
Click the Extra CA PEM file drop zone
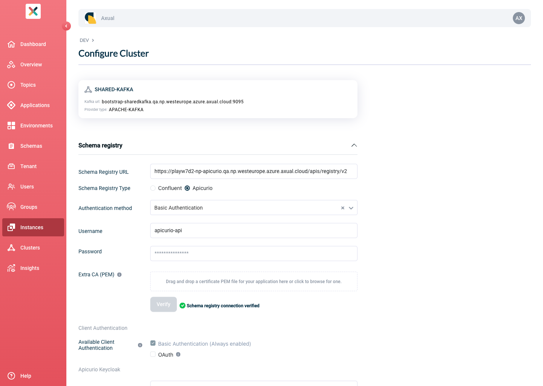[x=254, y=282]
